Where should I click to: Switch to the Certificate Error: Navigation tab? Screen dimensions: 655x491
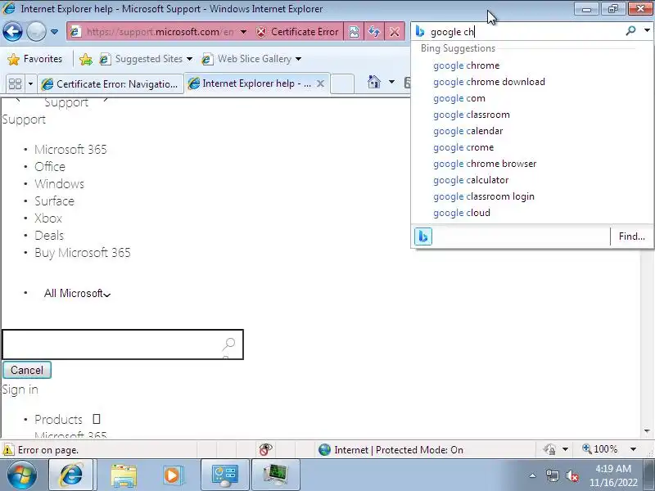point(111,84)
